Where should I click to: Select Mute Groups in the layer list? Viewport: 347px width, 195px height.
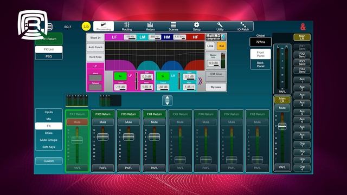49,140
